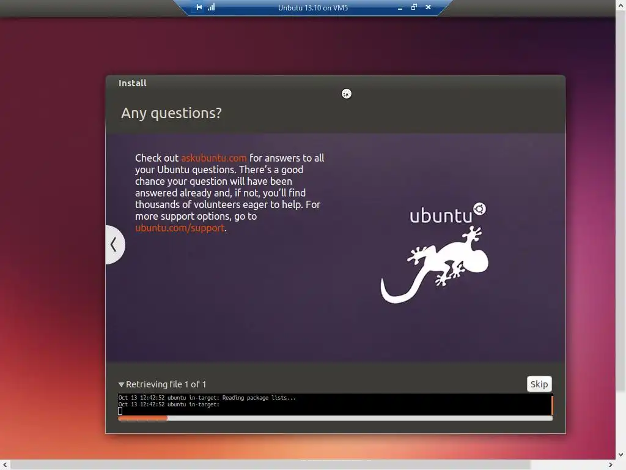The width and height of the screenshot is (626, 470).
Task: Click the terminal cursor in log output
Action: point(120,411)
